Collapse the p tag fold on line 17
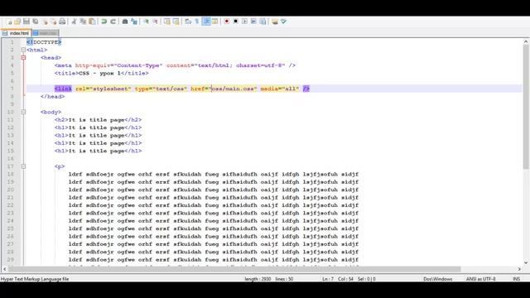The height and width of the screenshot is (298, 530). click(x=23, y=166)
